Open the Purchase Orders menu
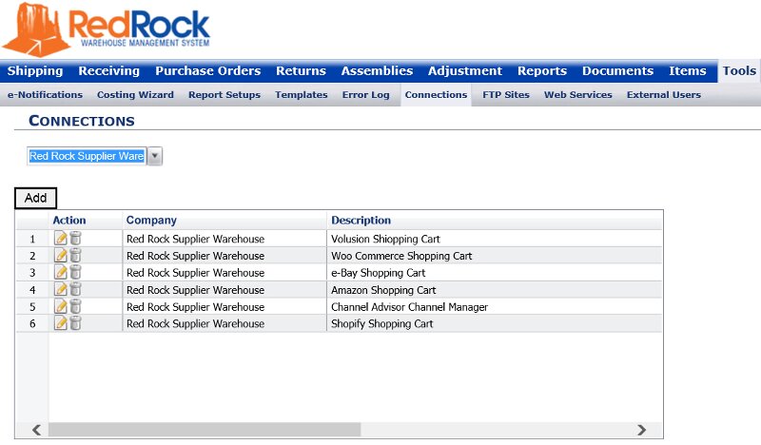The height and width of the screenshot is (445, 761). (207, 71)
